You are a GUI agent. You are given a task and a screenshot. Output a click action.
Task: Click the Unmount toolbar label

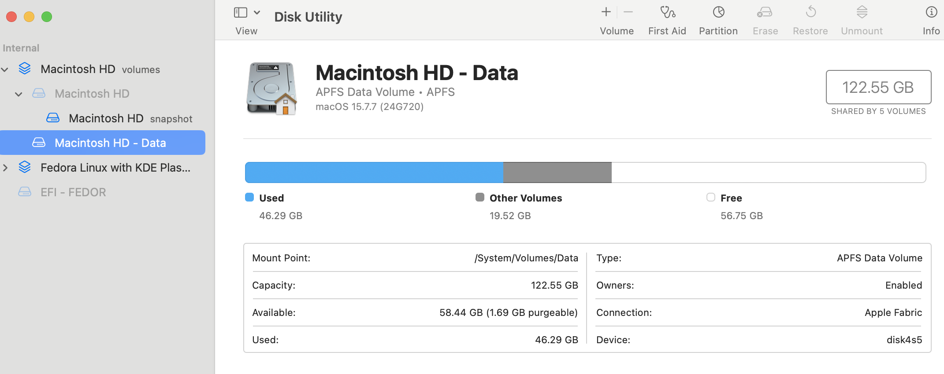coord(862,31)
